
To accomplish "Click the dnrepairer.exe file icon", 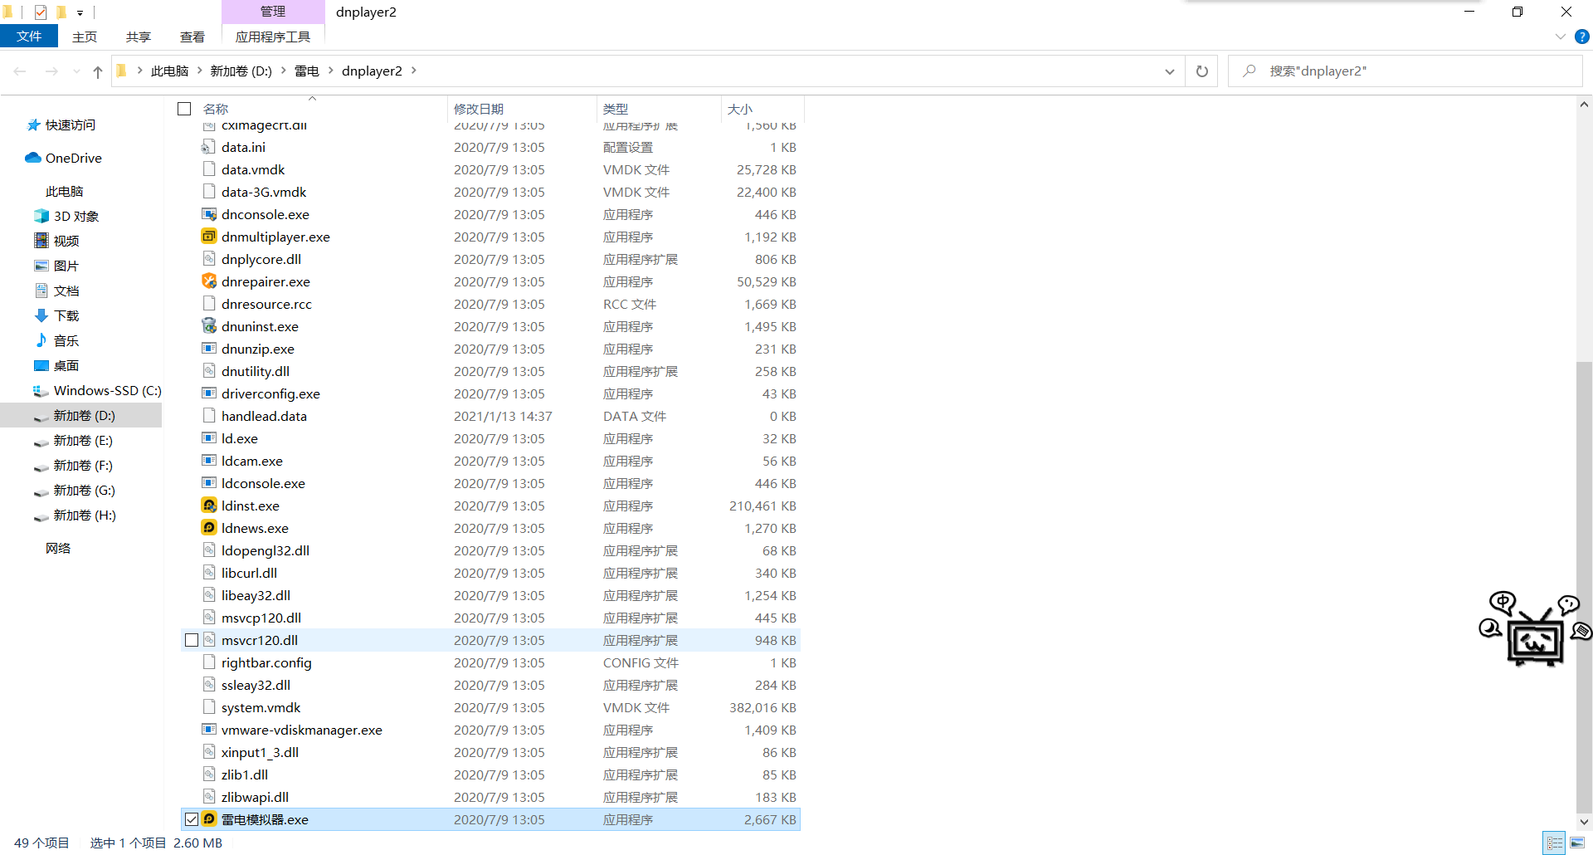I will pos(209,281).
